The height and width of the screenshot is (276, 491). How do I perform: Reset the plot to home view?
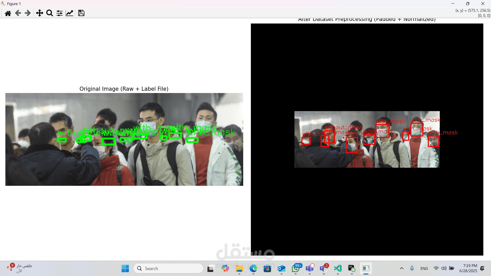coord(8,13)
